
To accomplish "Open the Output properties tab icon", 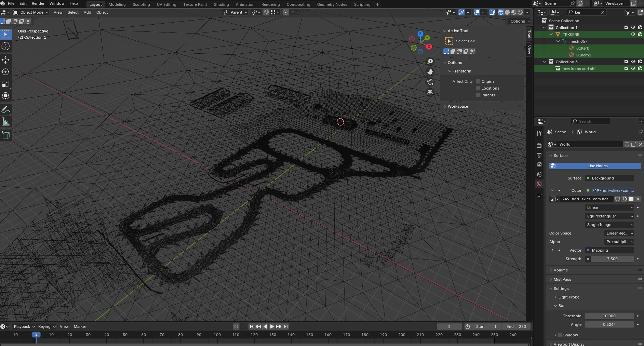I will click(x=539, y=155).
